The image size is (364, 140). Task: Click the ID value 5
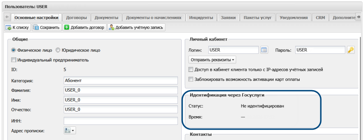pos(65,69)
